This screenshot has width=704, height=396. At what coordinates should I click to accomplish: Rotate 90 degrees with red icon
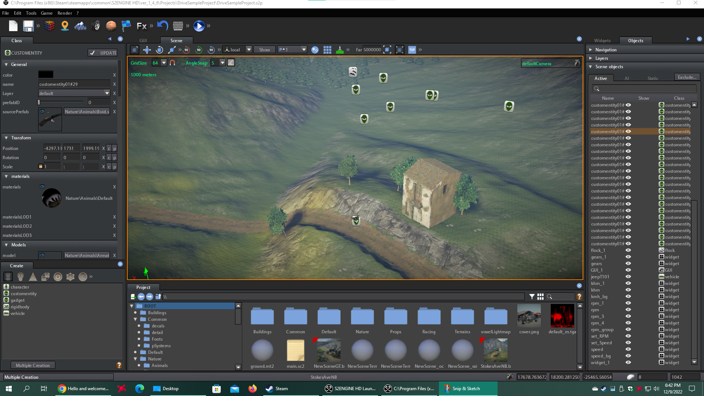pyautogui.click(x=186, y=50)
